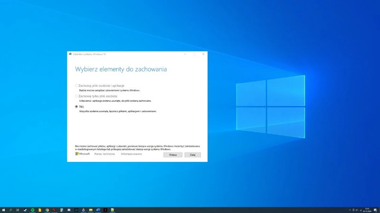Open Google Chrome from taskbar
This screenshot has width=380, height=213.
(47, 210)
